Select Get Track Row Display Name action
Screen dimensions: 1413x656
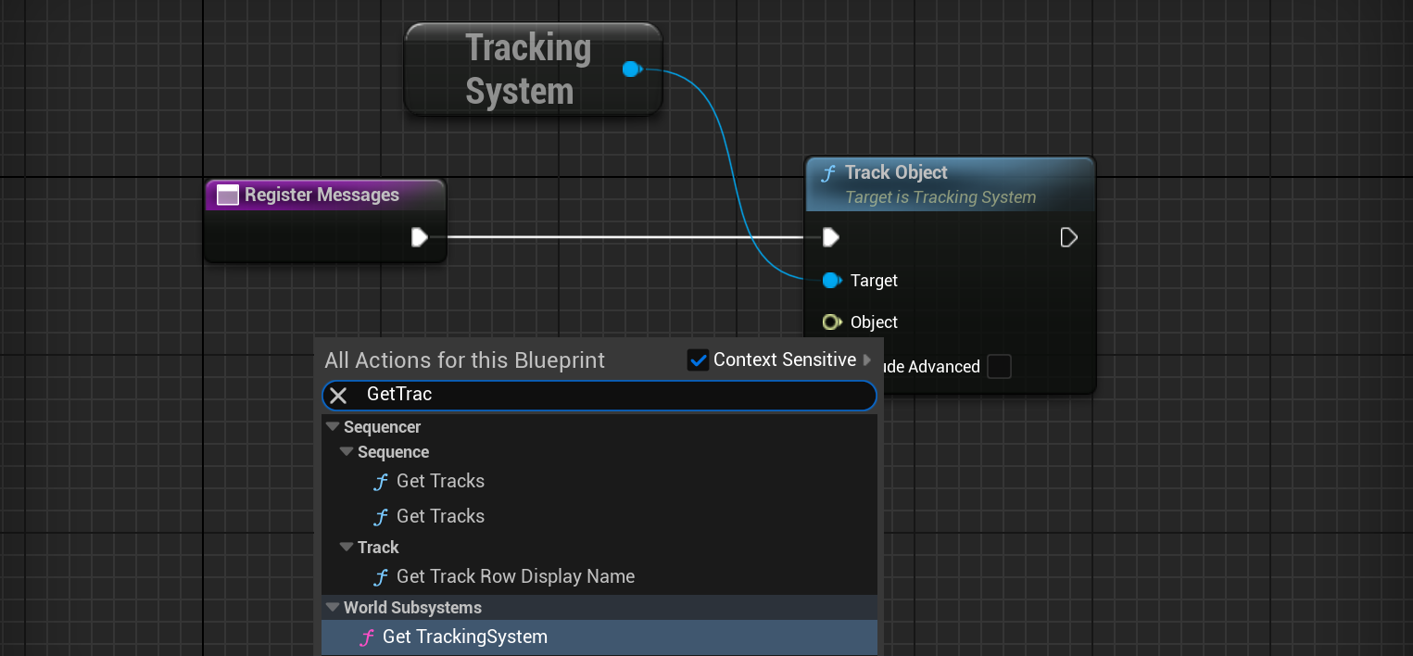[x=515, y=576]
